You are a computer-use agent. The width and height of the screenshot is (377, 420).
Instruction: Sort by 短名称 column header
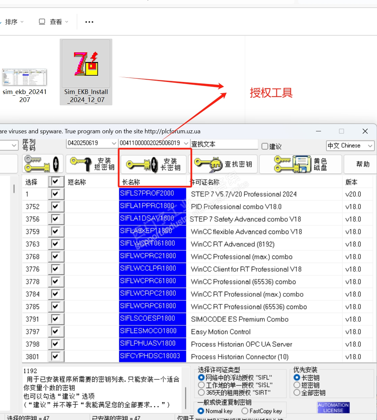(77, 182)
